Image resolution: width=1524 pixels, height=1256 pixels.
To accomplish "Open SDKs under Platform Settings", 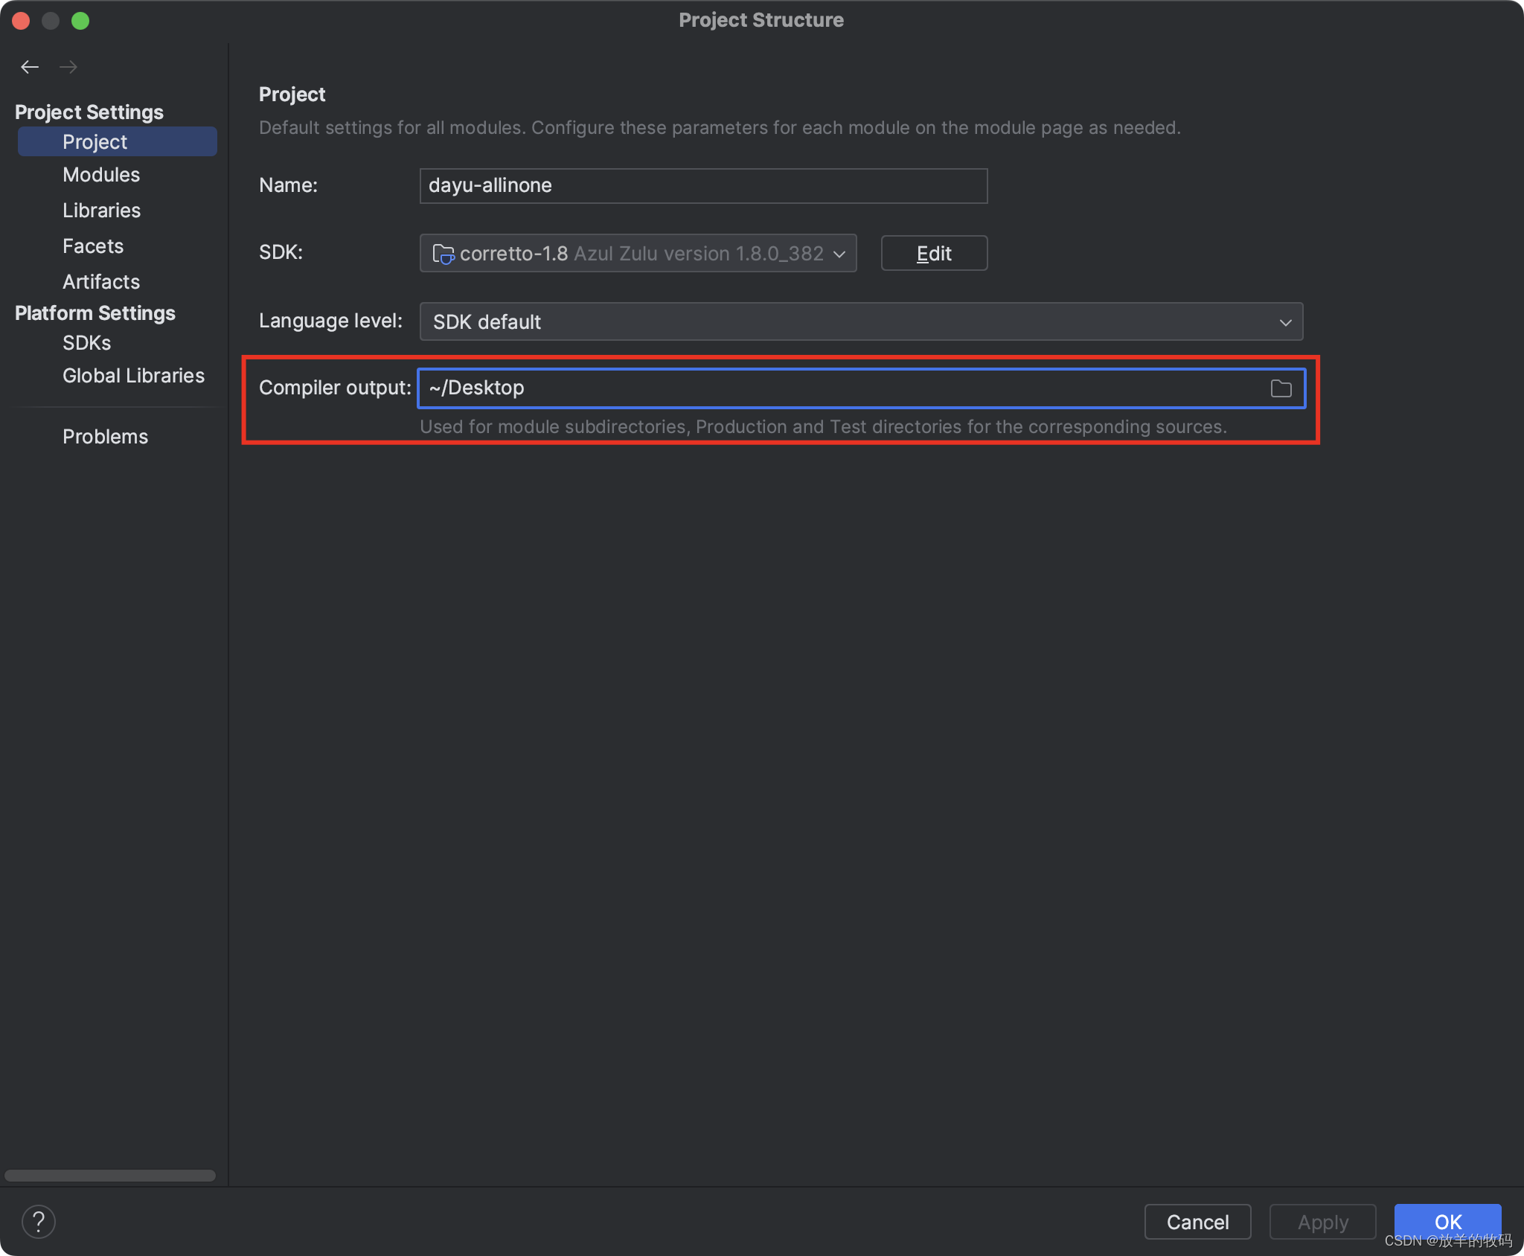I will tap(86, 343).
